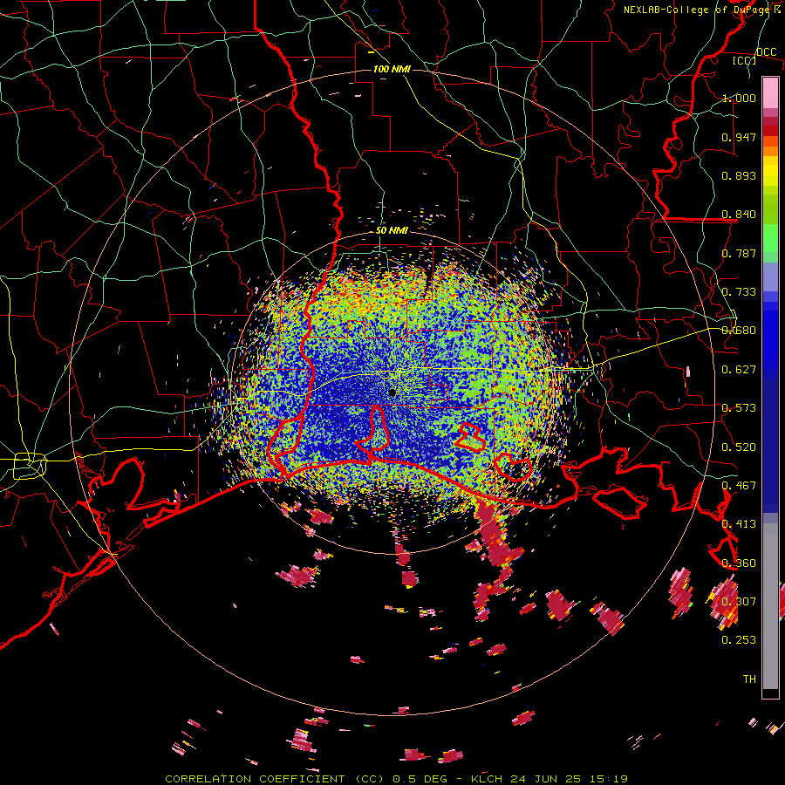Select the 0.360 scale value label

coord(739,563)
